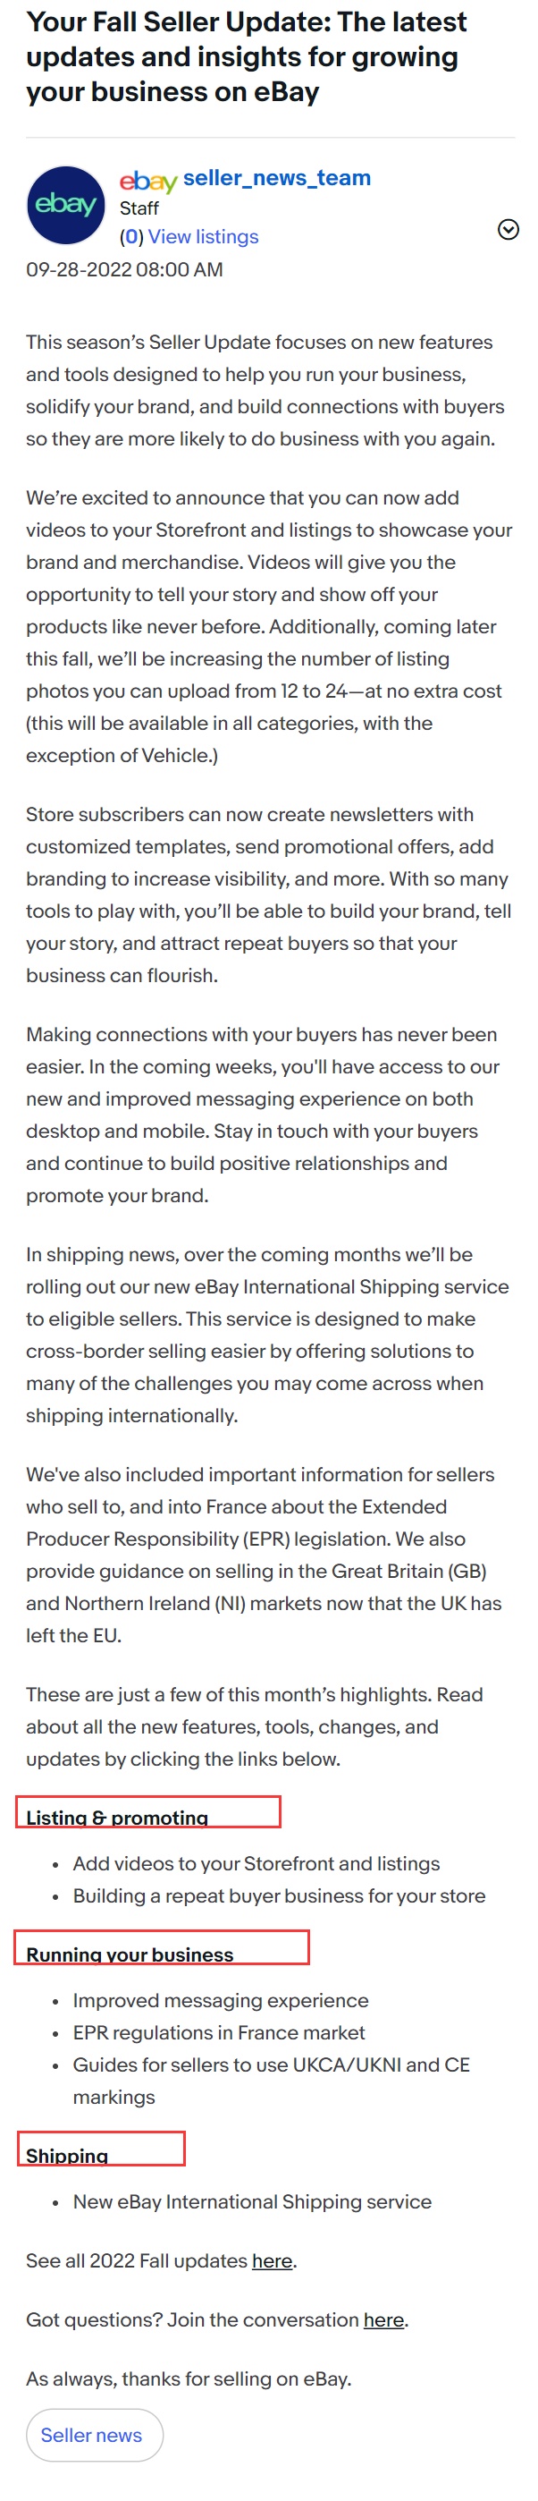The height and width of the screenshot is (2501, 538).
Task: Click the eBay avatar circle logo
Action: point(66,205)
